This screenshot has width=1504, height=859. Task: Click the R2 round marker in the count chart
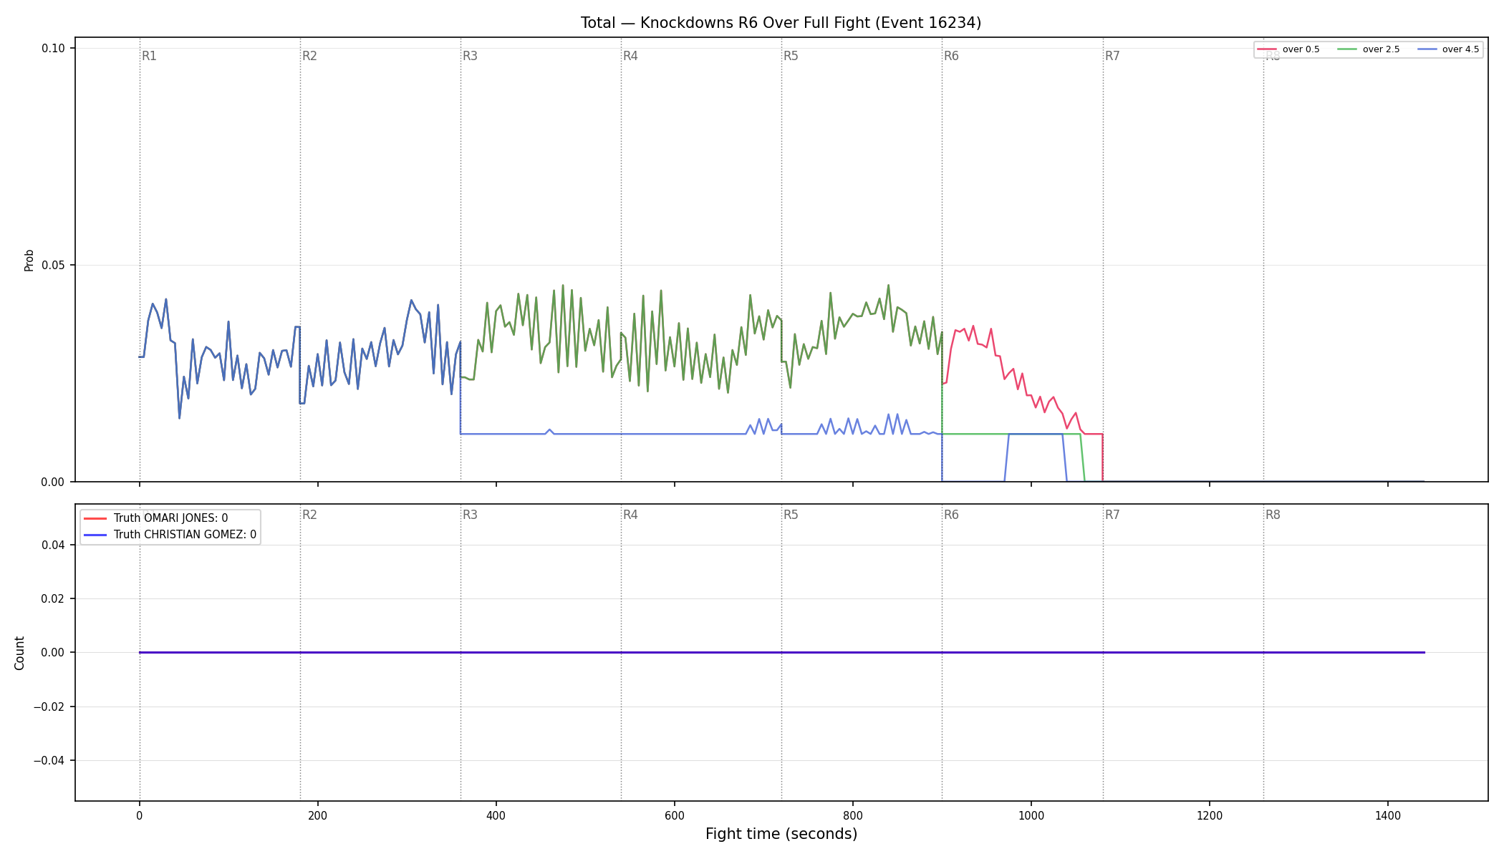click(309, 515)
